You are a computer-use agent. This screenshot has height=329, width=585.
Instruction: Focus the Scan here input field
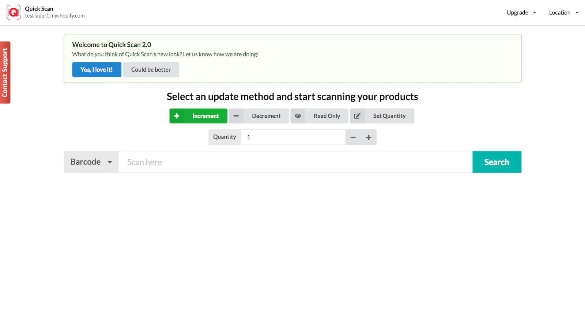click(x=295, y=162)
